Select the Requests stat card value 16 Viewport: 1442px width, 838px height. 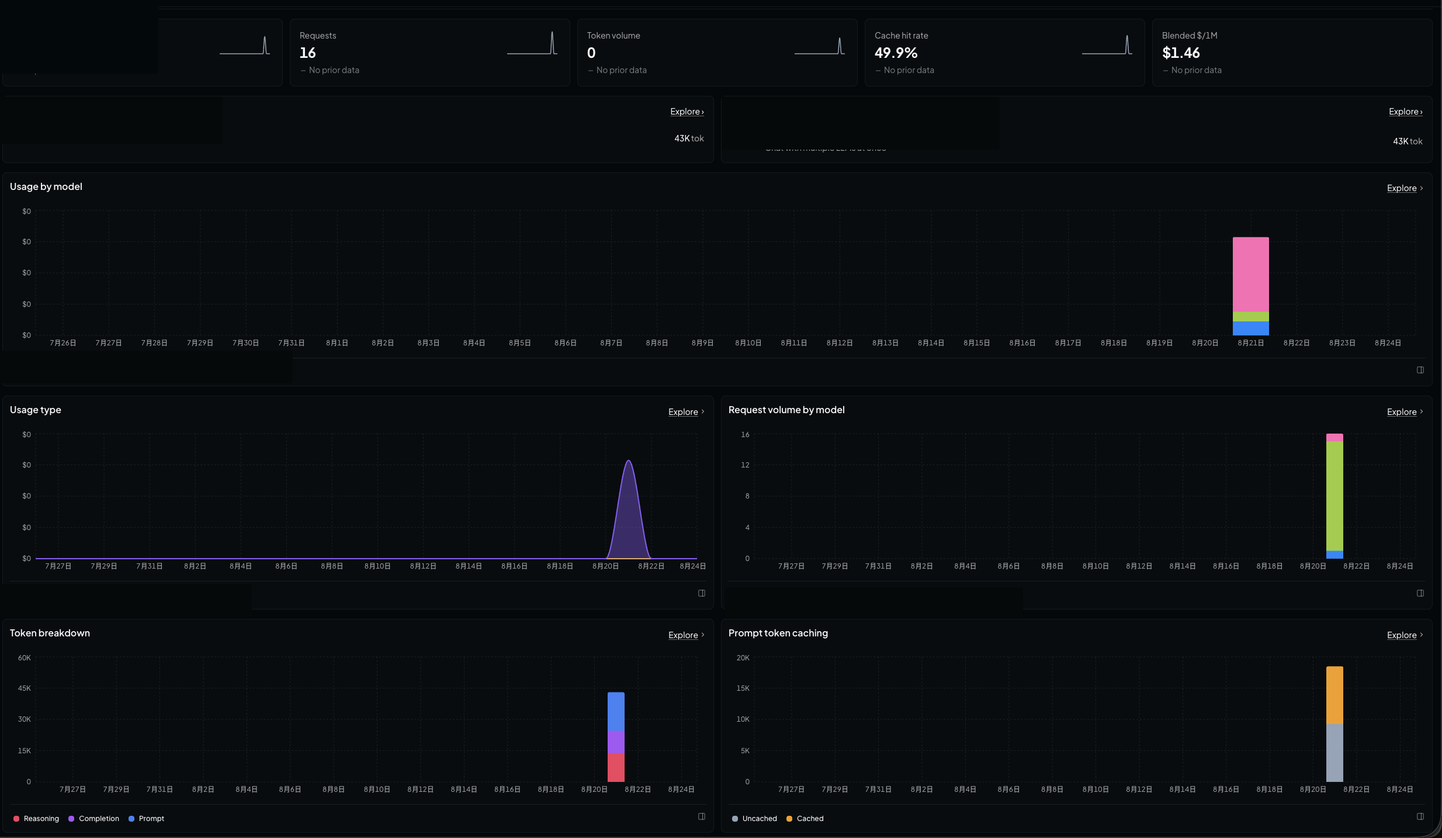coord(307,53)
